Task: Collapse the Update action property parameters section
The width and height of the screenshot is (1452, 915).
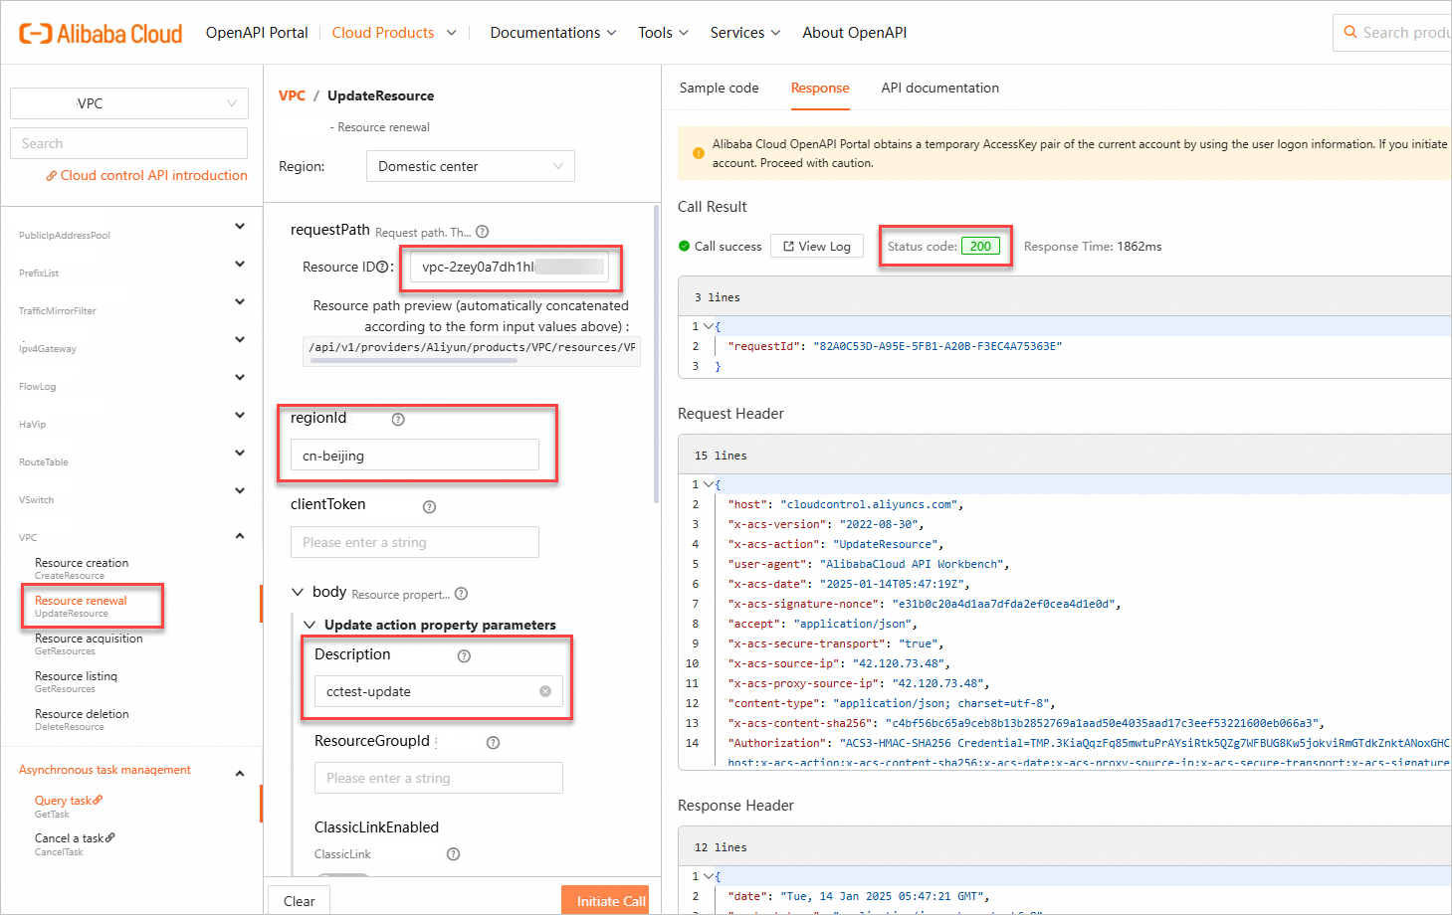Action: 310,625
